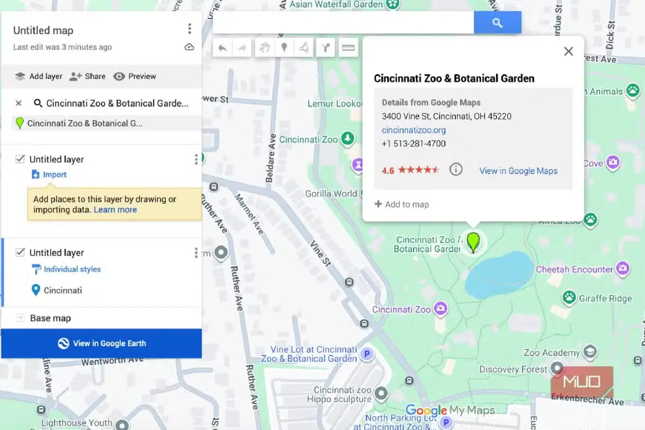The height and width of the screenshot is (430, 645).
Task: Open the first Untitled layer options menu
Action: coord(196,159)
